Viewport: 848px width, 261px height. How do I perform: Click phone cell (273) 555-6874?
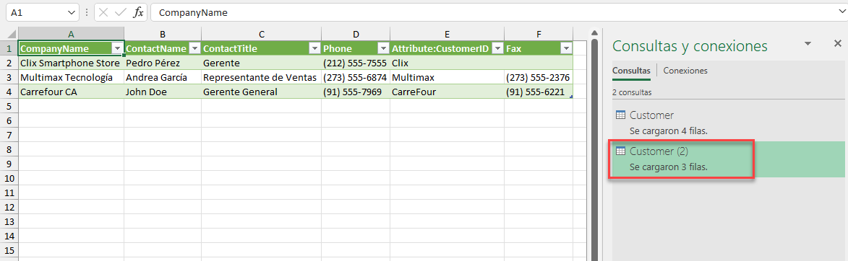pyautogui.click(x=355, y=77)
